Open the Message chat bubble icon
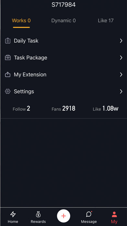Viewport: 127px width, 226px height. coord(89,214)
